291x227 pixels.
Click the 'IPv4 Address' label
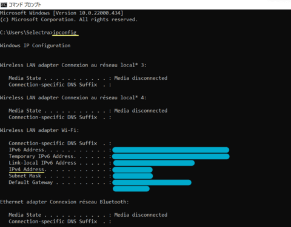click(x=27, y=169)
